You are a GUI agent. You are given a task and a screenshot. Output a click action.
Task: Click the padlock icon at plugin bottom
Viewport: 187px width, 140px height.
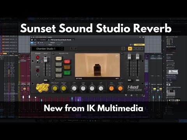131,95
